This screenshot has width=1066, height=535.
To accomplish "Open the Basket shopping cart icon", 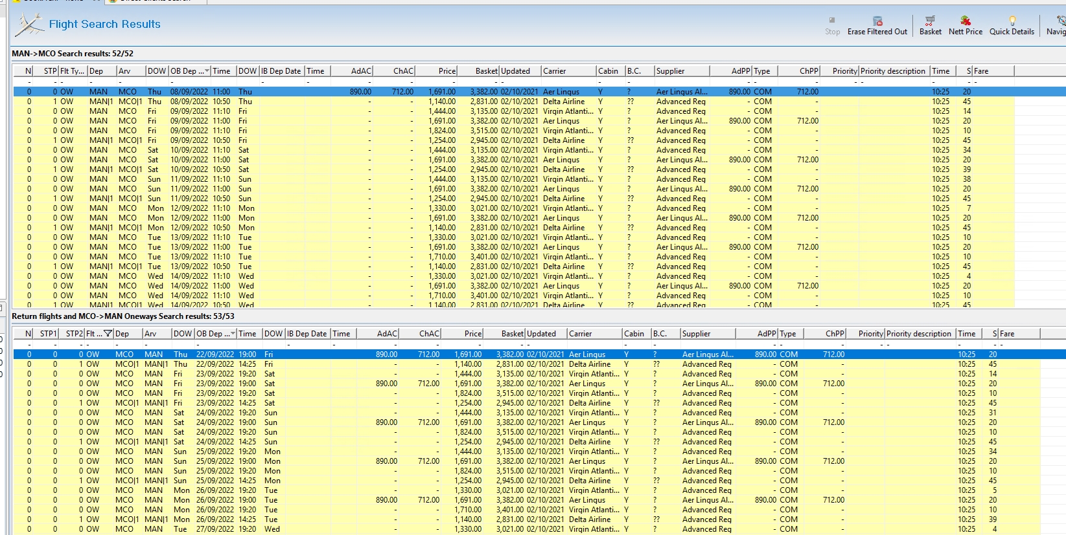I will click(930, 21).
